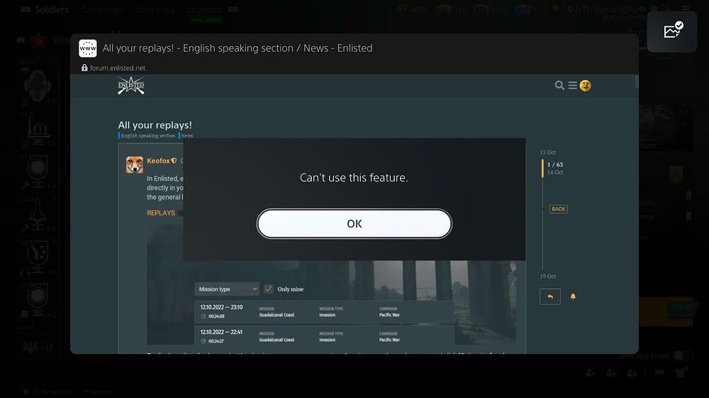Viewport: 709px width, 398px height.
Task: Open the forum search icon
Action: click(559, 86)
